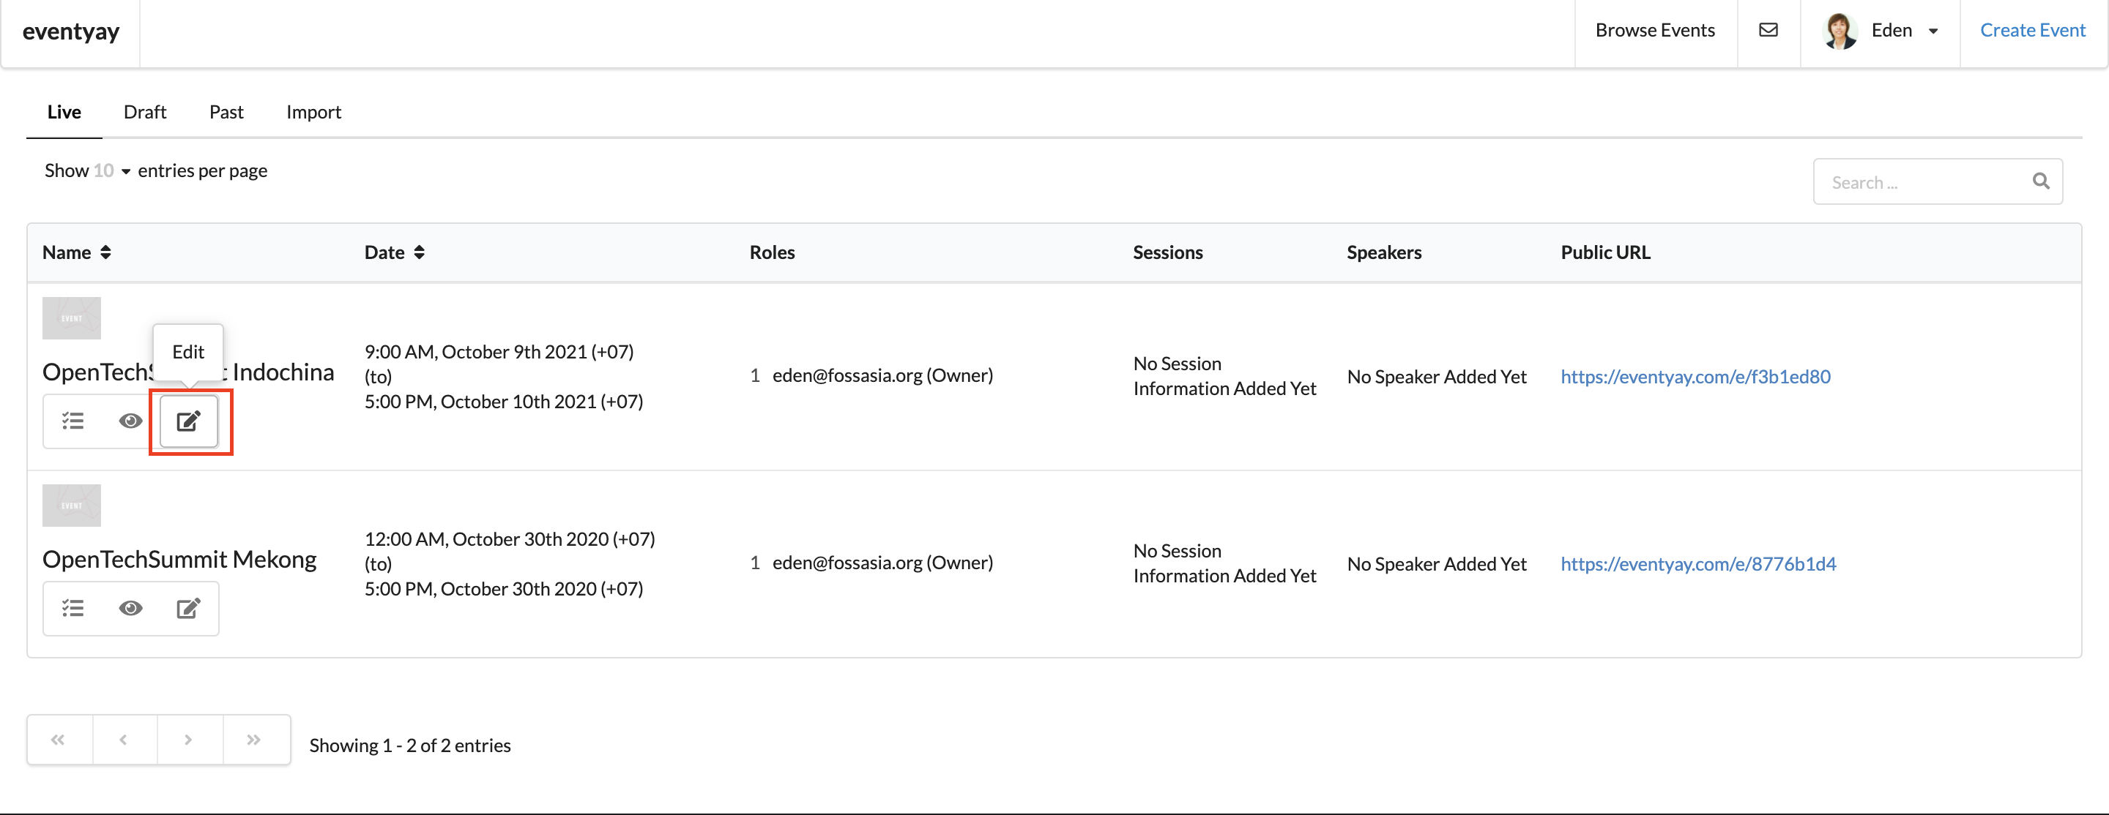Go to the previous page of entries

click(124, 740)
